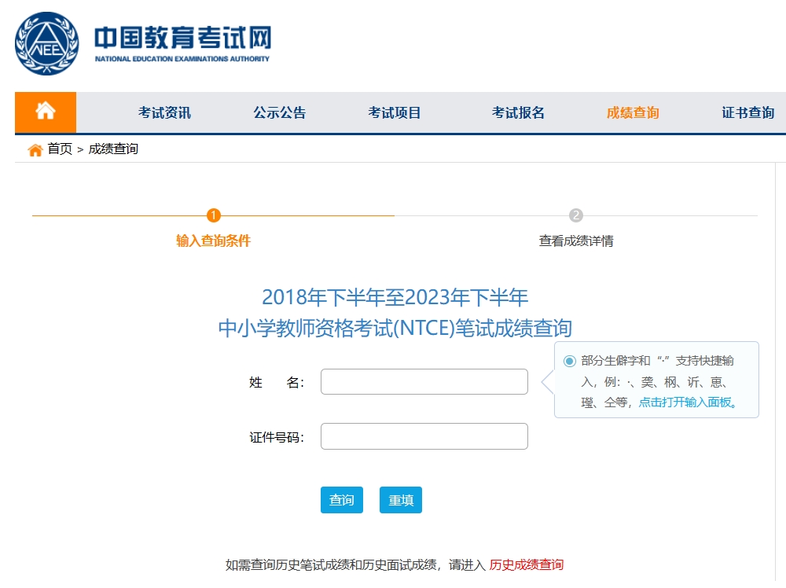This screenshot has width=786, height=588.
Task: Click the orange home icon in navbar
Action: [x=46, y=112]
